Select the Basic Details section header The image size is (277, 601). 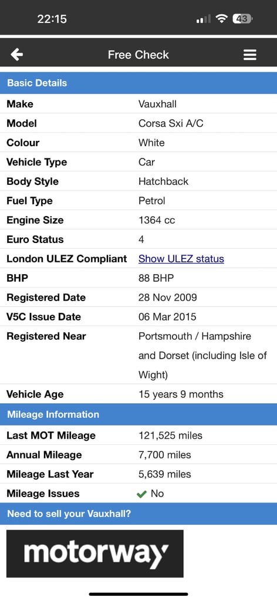tap(138, 83)
